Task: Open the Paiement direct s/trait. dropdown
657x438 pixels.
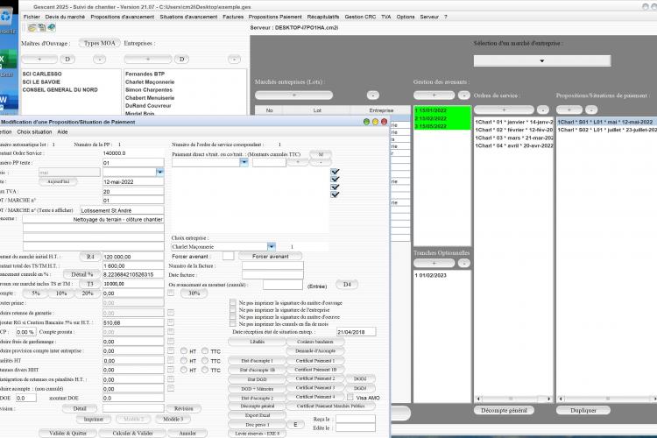Action: 244,162
